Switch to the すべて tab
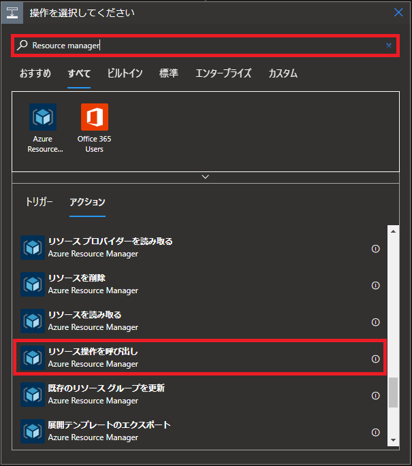The height and width of the screenshot is (466, 412). tap(79, 73)
